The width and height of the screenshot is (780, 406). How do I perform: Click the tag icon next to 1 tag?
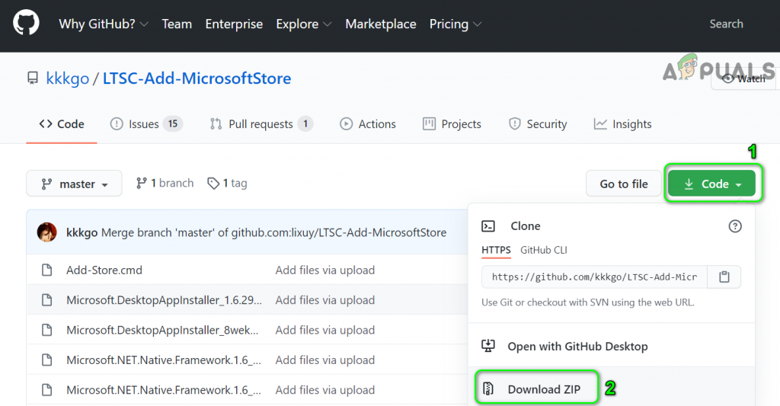213,184
